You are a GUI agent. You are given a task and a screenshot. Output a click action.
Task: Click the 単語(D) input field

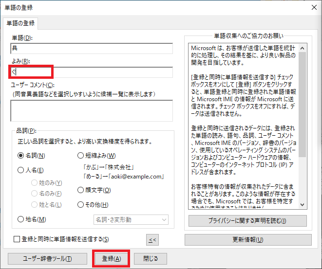click(92, 48)
